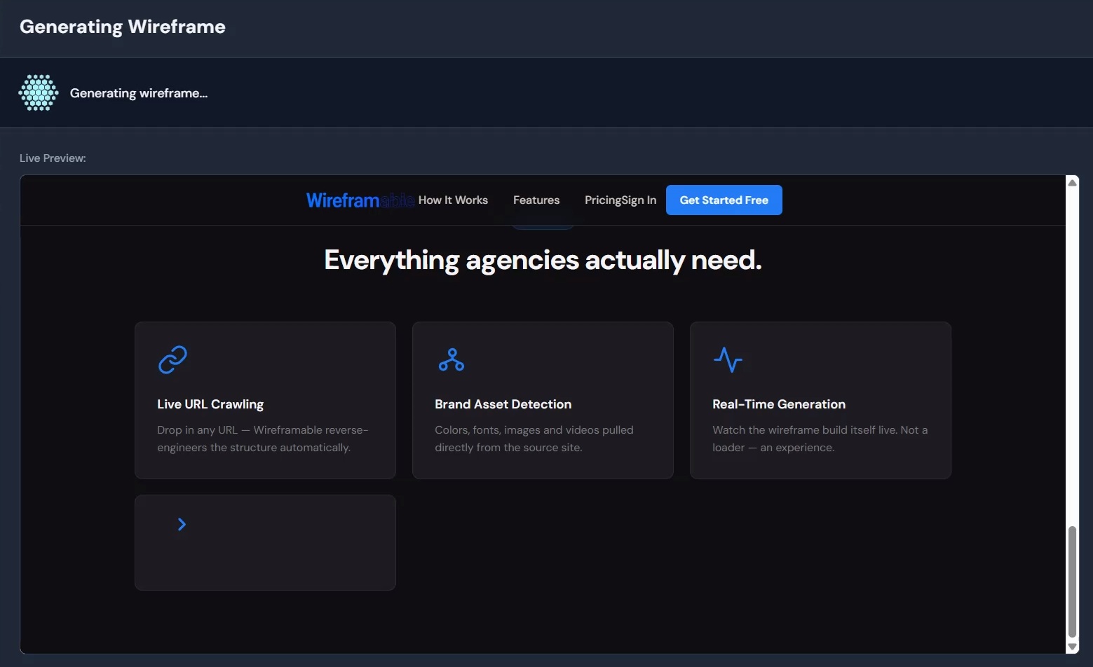
Task: Click the scrollbar down arrow
Action: pyautogui.click(x=1073, y=647)
